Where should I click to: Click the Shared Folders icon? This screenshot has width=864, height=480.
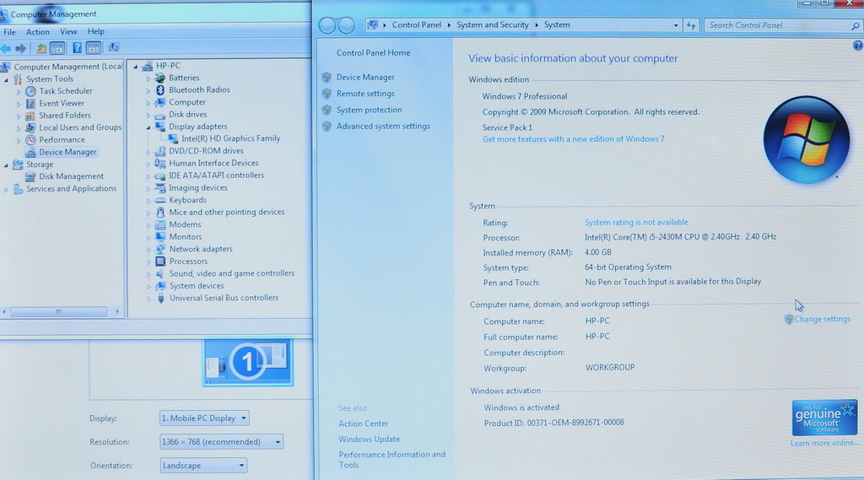30,116
